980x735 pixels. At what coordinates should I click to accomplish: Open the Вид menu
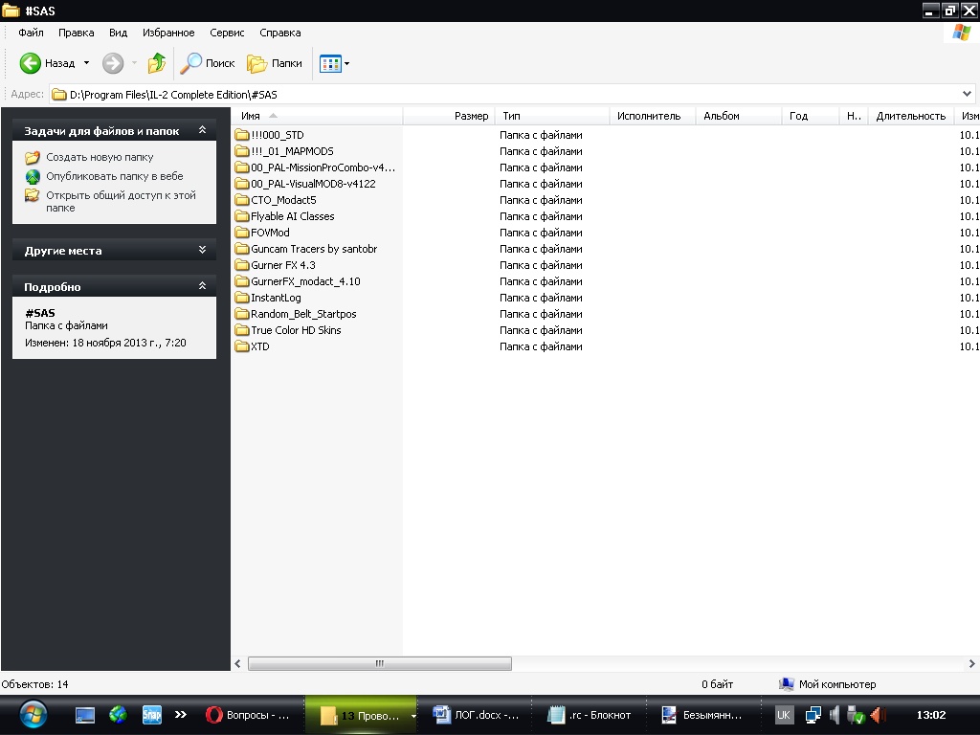(118, 33)
